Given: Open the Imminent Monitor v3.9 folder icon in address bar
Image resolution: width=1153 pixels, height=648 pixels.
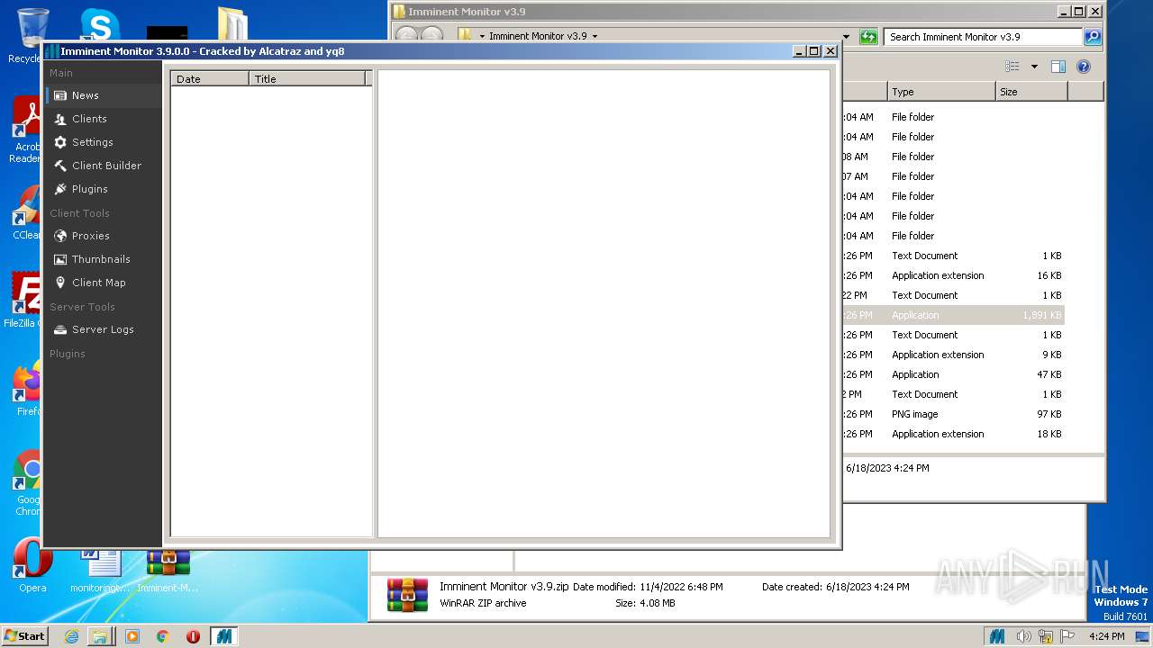Looking at the screenshot, I should 464,36.
